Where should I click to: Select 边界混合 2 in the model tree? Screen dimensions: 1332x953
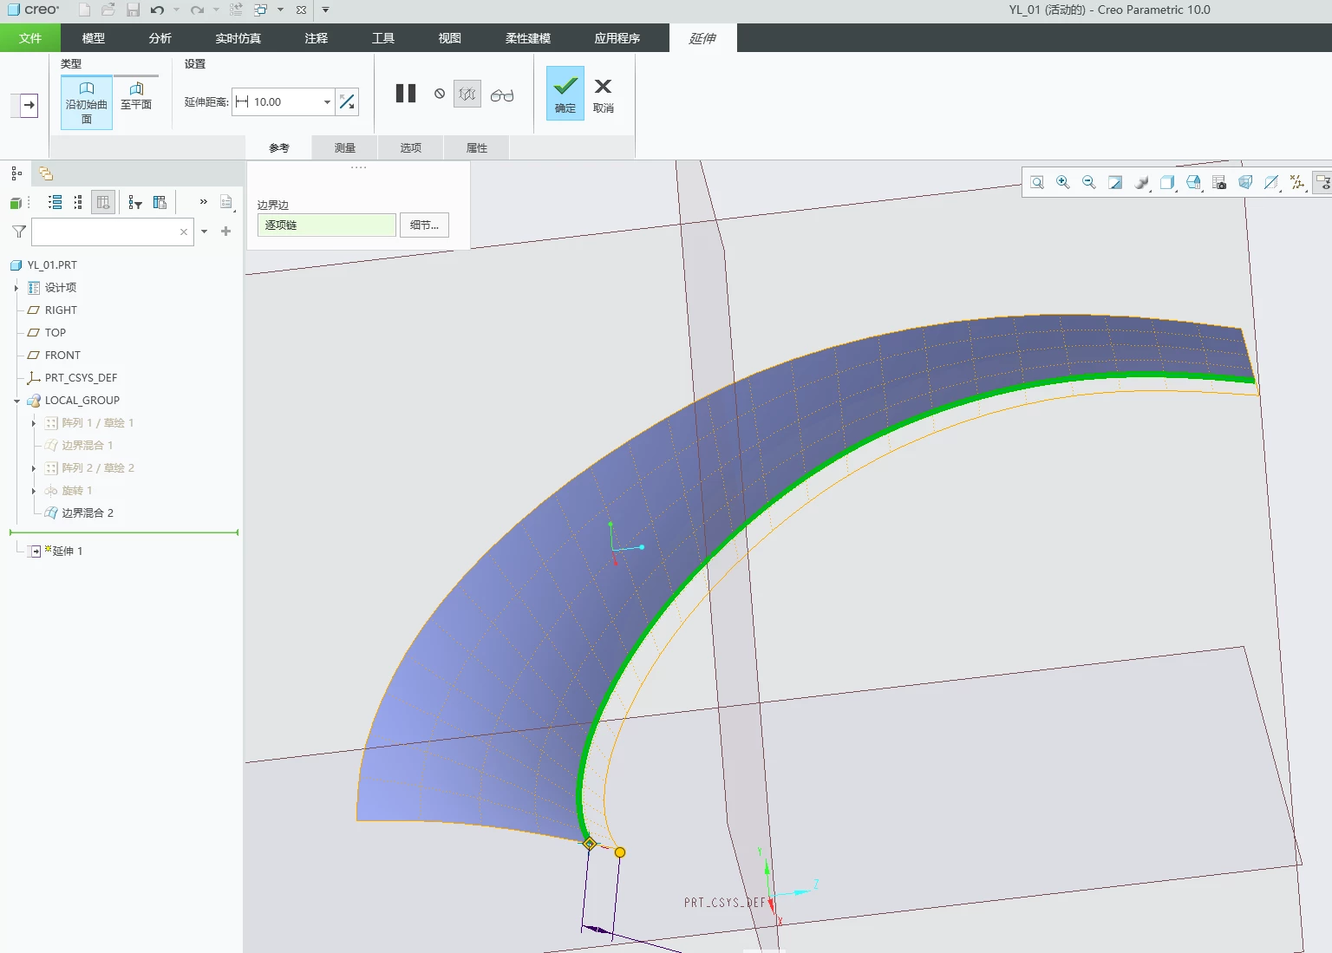coord(87,513)
